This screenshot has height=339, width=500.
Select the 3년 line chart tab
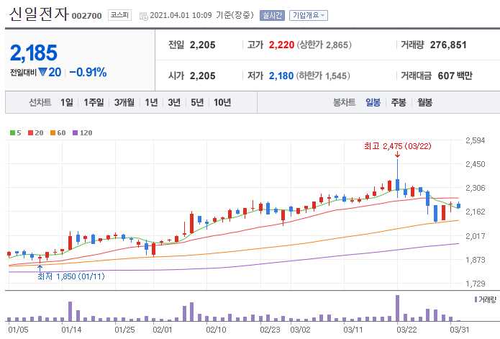click(x=174, y=102)
